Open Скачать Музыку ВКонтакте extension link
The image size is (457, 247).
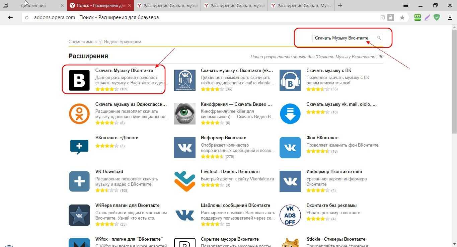pos(124,70)
